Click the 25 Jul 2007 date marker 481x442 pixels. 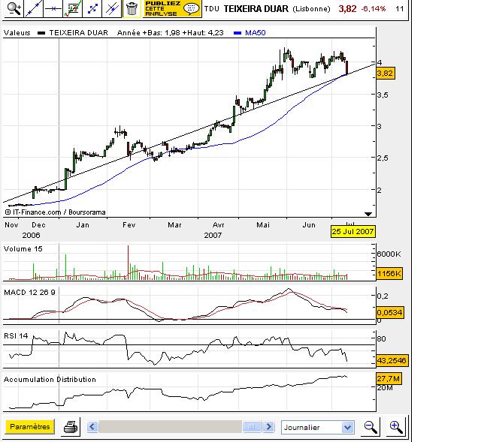tap(352, 232)
